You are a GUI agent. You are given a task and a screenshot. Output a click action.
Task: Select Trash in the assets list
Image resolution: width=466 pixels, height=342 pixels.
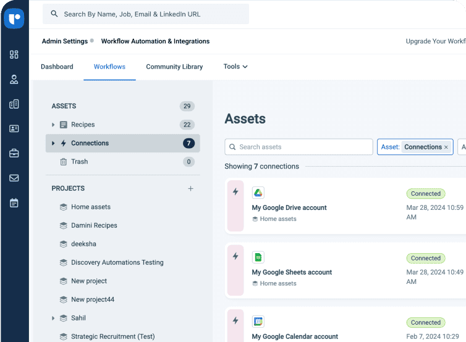pyautogui.click(x=79, y=162)
